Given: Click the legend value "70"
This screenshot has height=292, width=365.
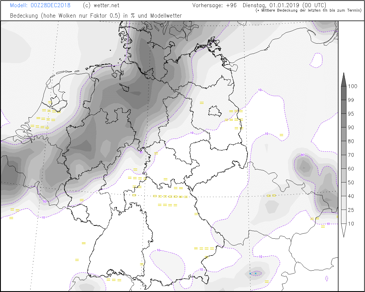Looking at the screenshot, I should (x=351, y=155).
